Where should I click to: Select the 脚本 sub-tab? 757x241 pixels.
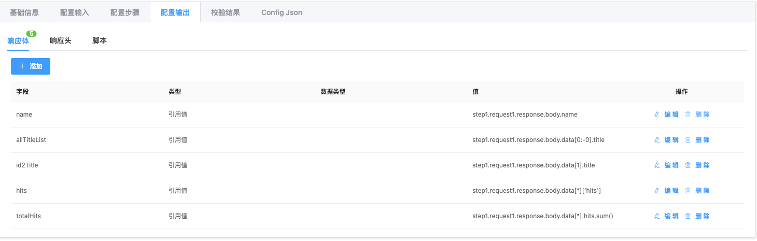pos(100,40)
